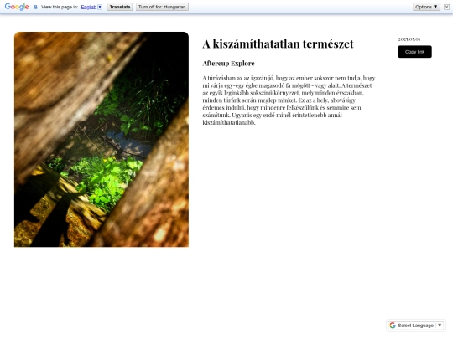The height and width of the screenshot is (339, 453).
Task: Click the article paragraph text
Action: [x=289, y=100]
